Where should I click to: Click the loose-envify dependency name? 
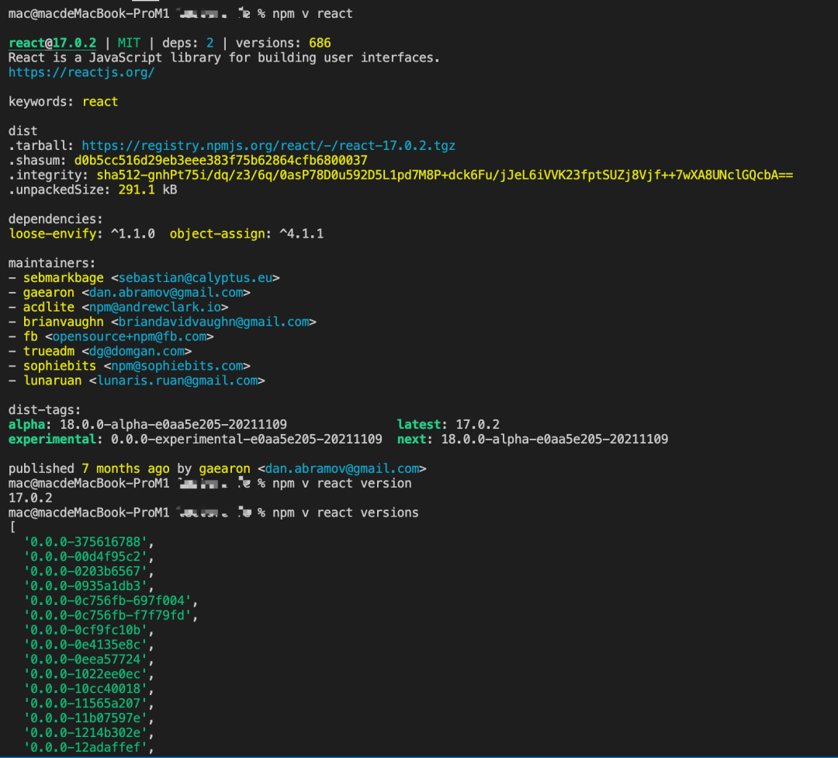53,234
